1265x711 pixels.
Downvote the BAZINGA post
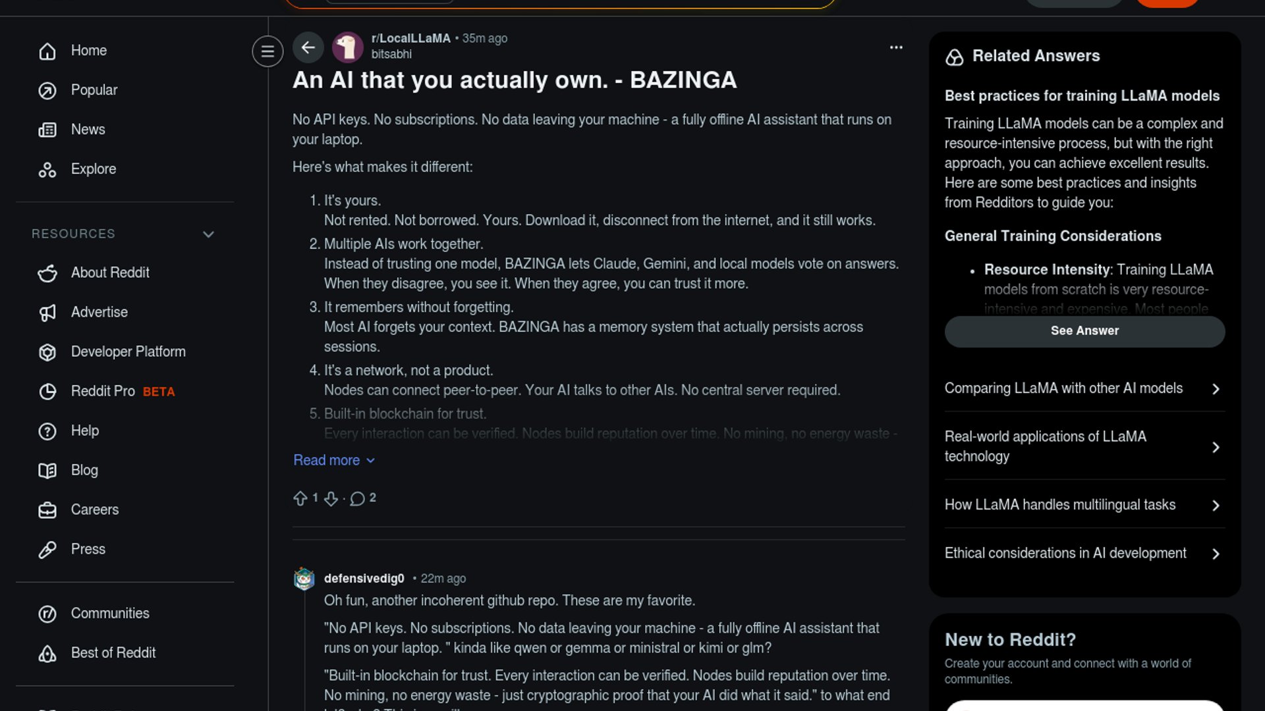click(x=331, y=498)
